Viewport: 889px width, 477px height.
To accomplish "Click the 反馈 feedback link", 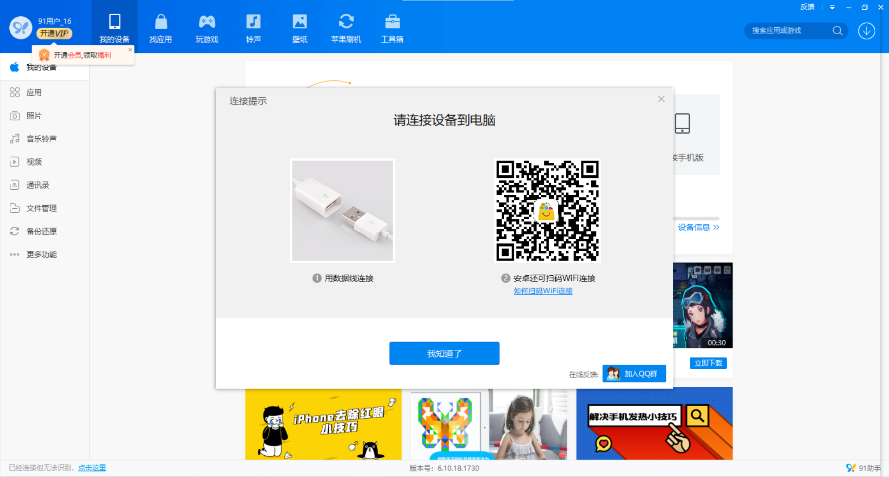I will point(807,7).
